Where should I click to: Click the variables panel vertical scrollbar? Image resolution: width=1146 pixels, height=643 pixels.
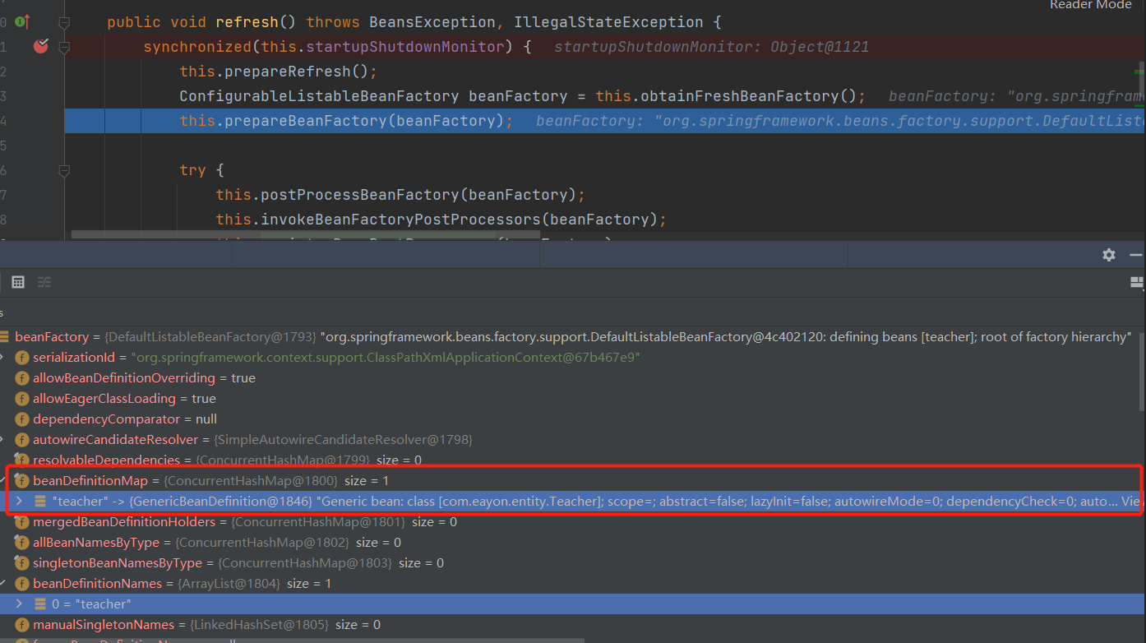click(x=1140, y=370)
